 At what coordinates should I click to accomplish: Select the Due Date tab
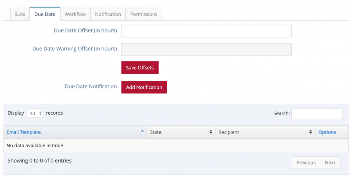point(45,14)
